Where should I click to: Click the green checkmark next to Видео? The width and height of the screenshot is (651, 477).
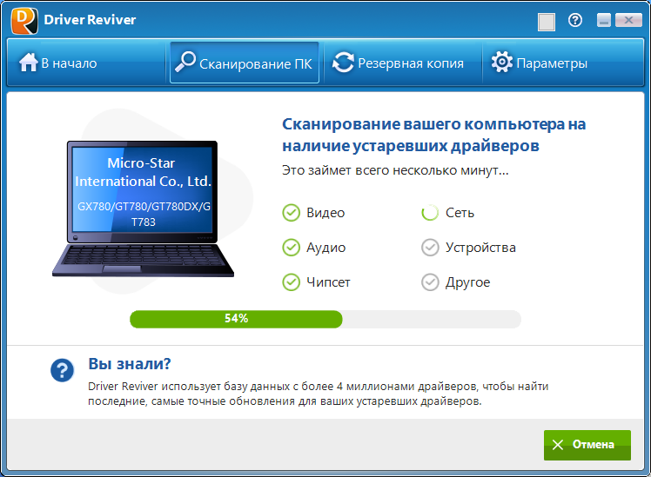point(291,213)
